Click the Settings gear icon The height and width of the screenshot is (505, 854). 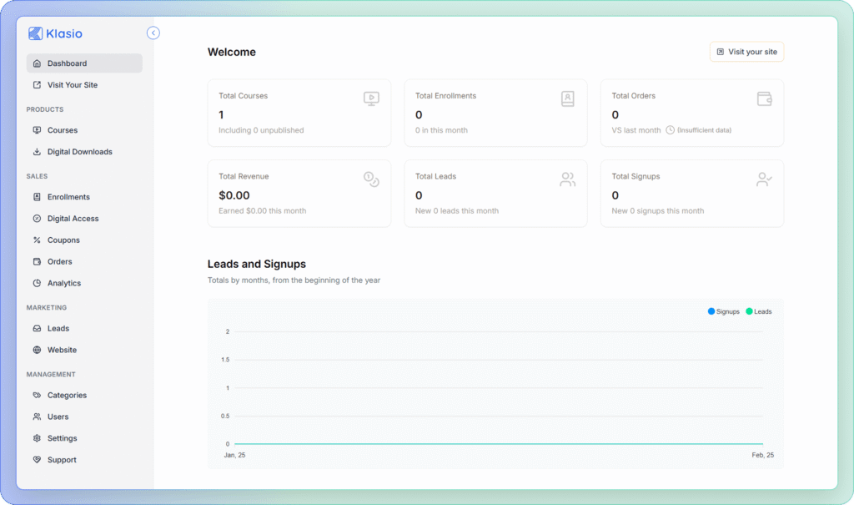[x=37, y=438]
